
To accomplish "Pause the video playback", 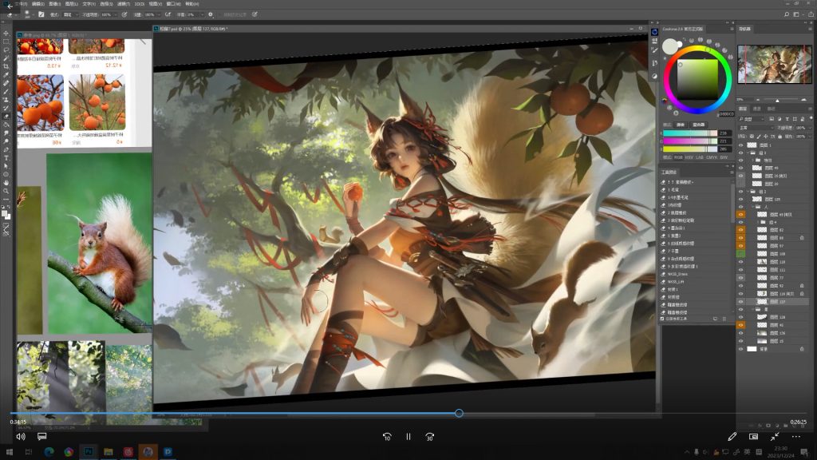I will pyautogui.click(x=408, y=437).
